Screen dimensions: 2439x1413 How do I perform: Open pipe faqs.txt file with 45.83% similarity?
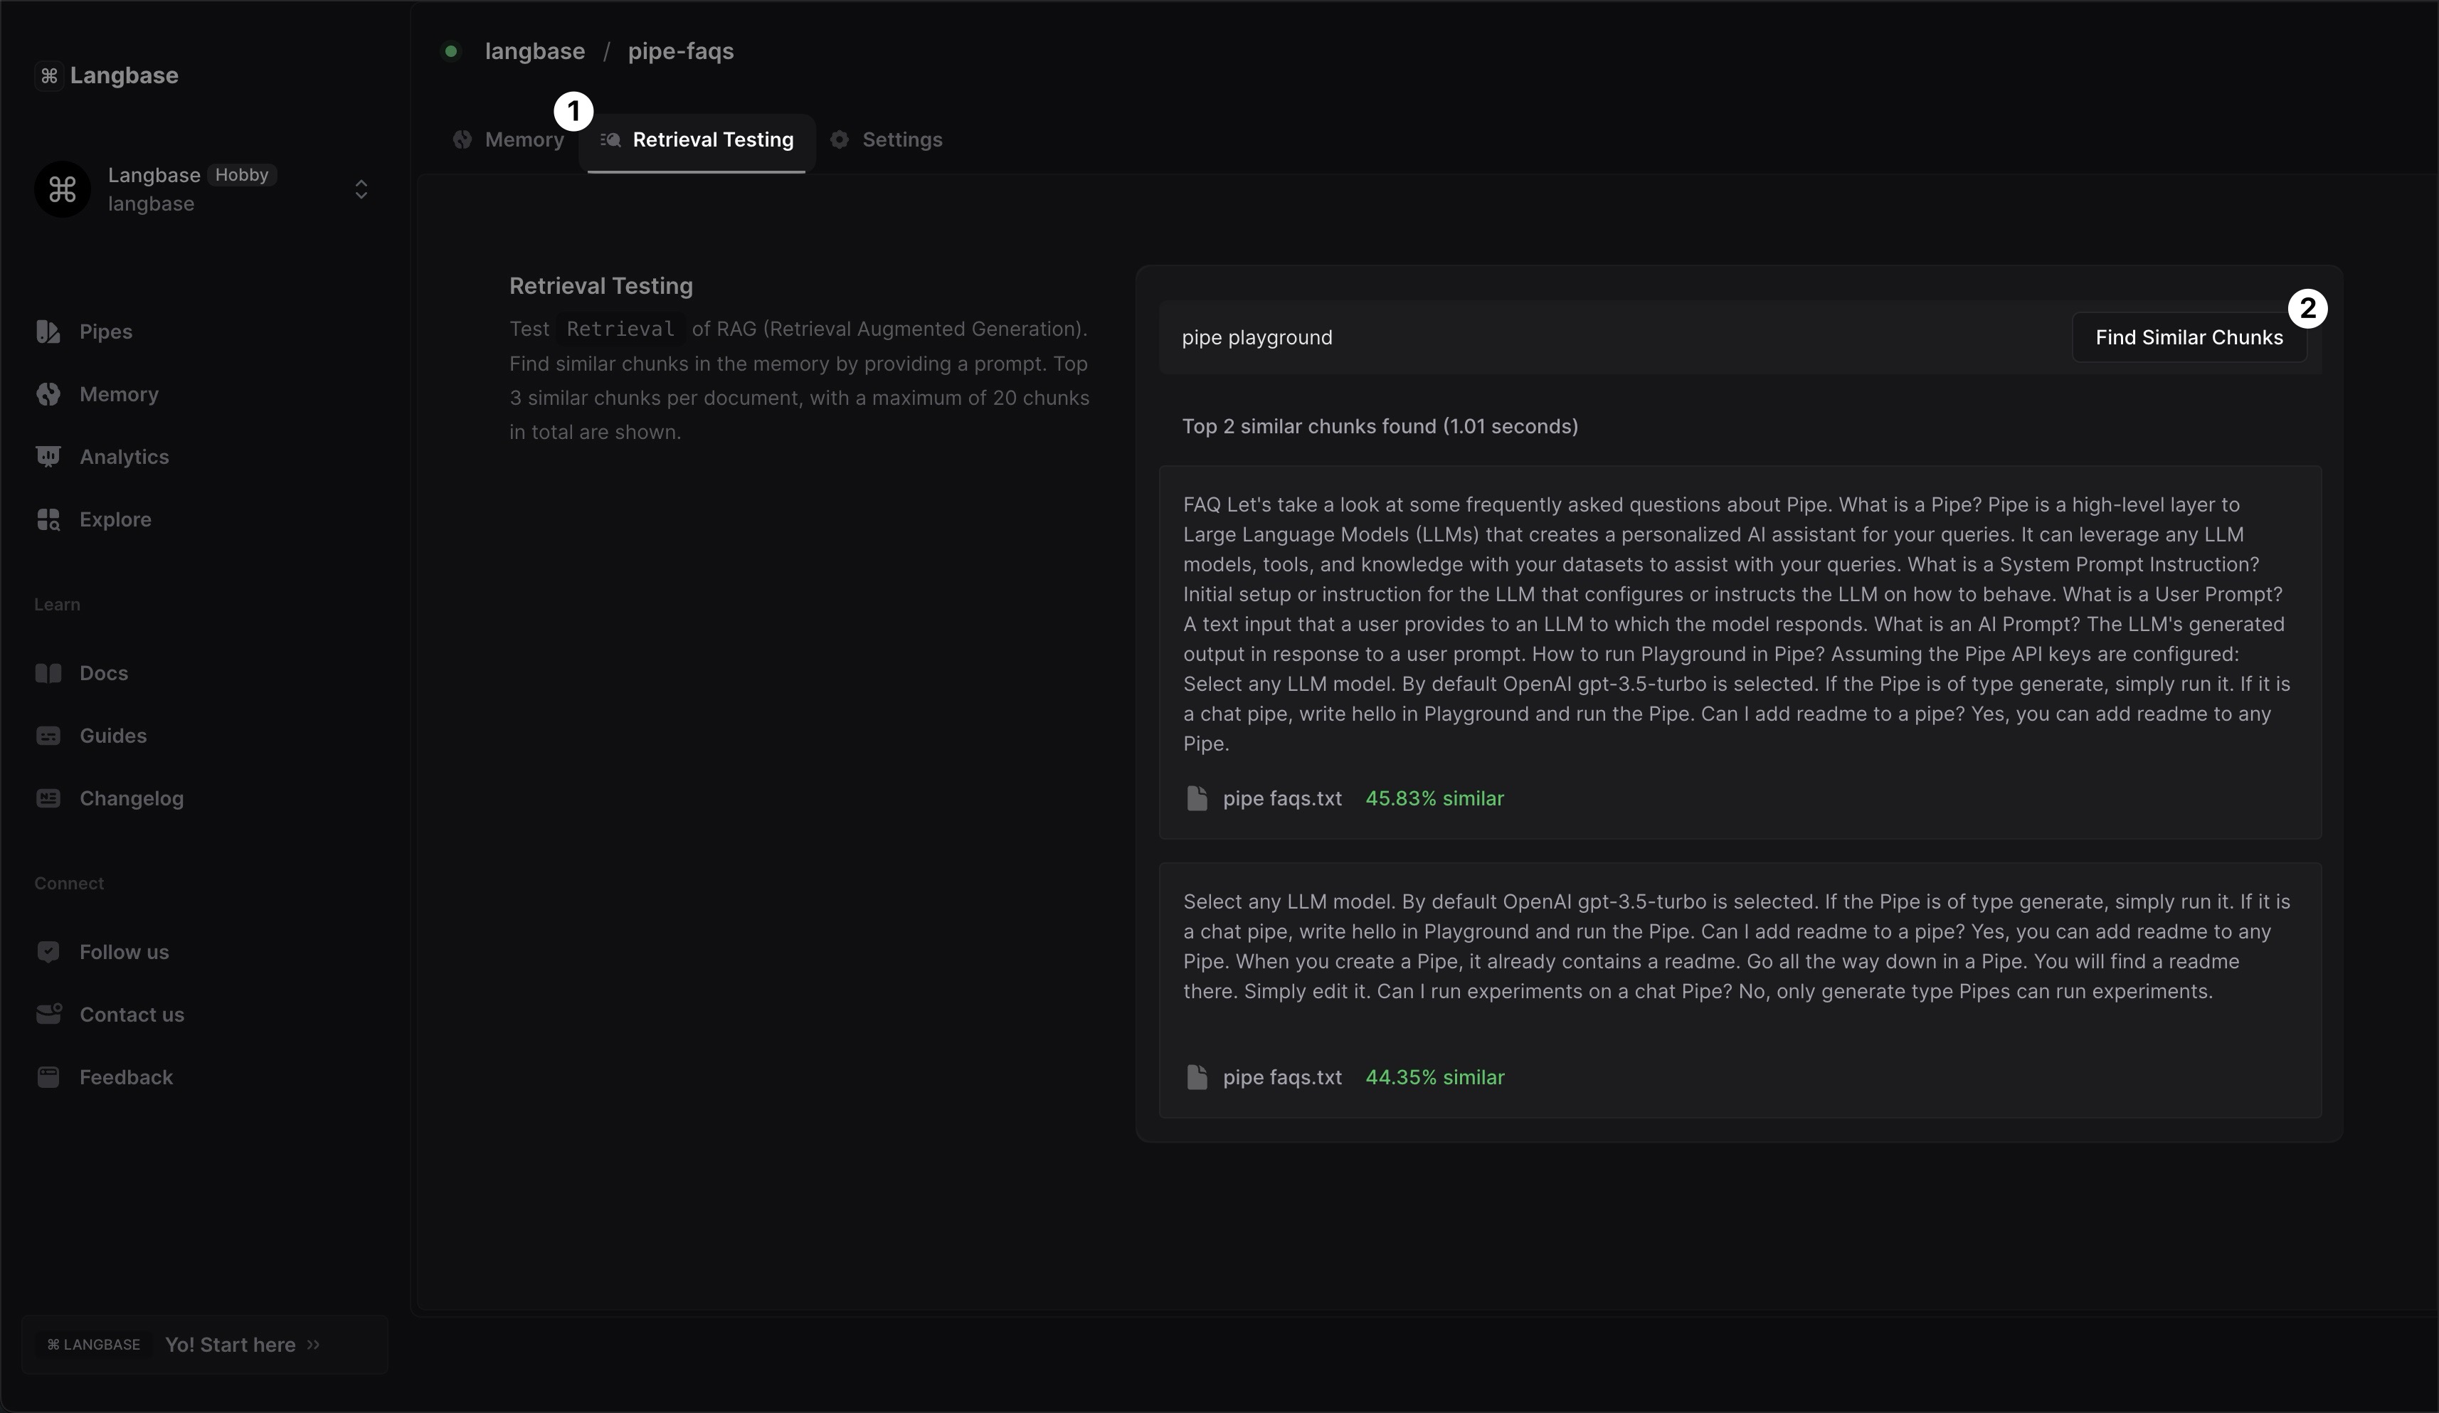coord(1281,798)
